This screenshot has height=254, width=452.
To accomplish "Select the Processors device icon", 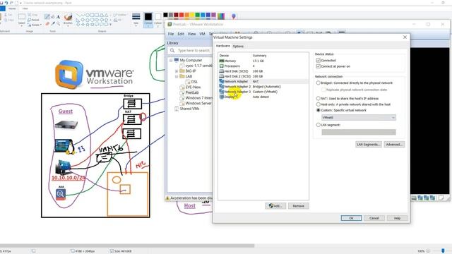I will coord(221,66).
